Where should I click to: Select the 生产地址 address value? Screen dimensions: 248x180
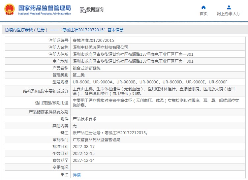click(x=133, y=61)
